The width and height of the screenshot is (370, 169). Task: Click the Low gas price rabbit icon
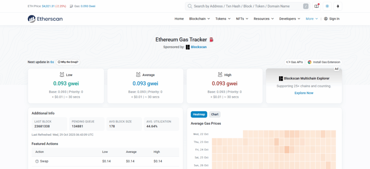(61, 75)
